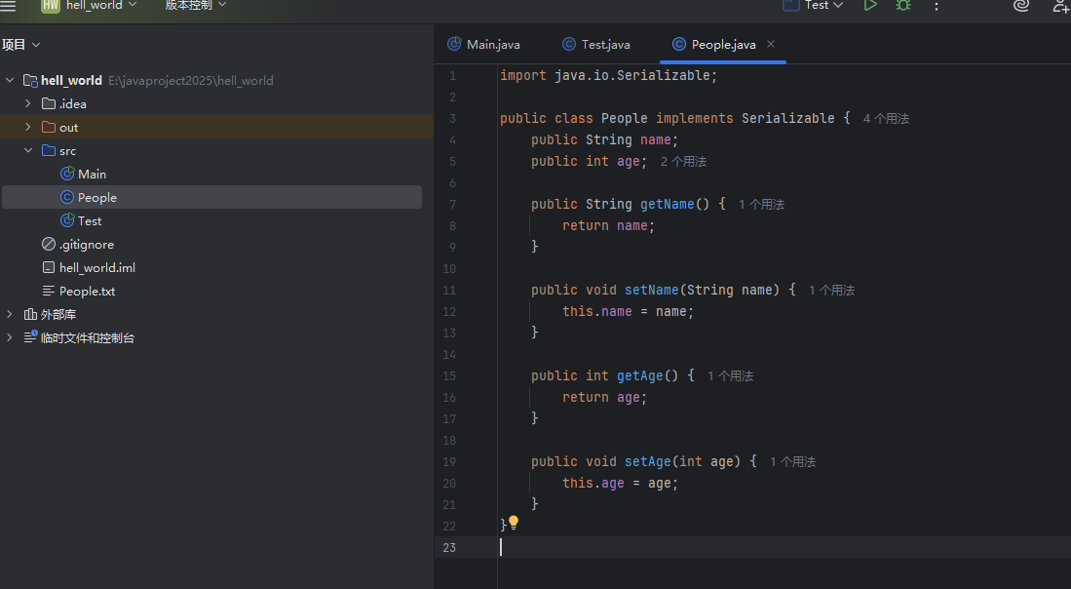Open the 项目 view selector dropdown

coord(21,45)
